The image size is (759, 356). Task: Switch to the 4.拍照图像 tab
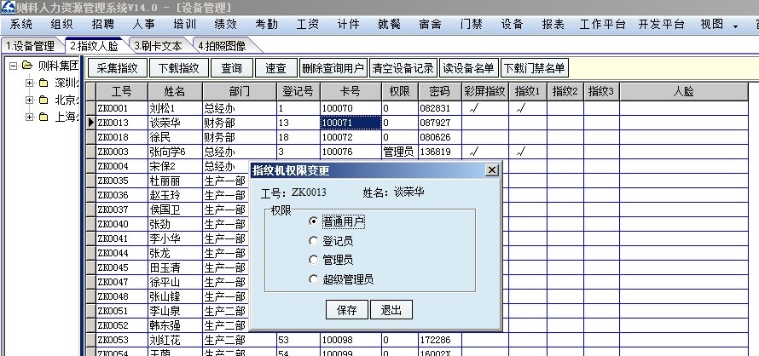222,46
